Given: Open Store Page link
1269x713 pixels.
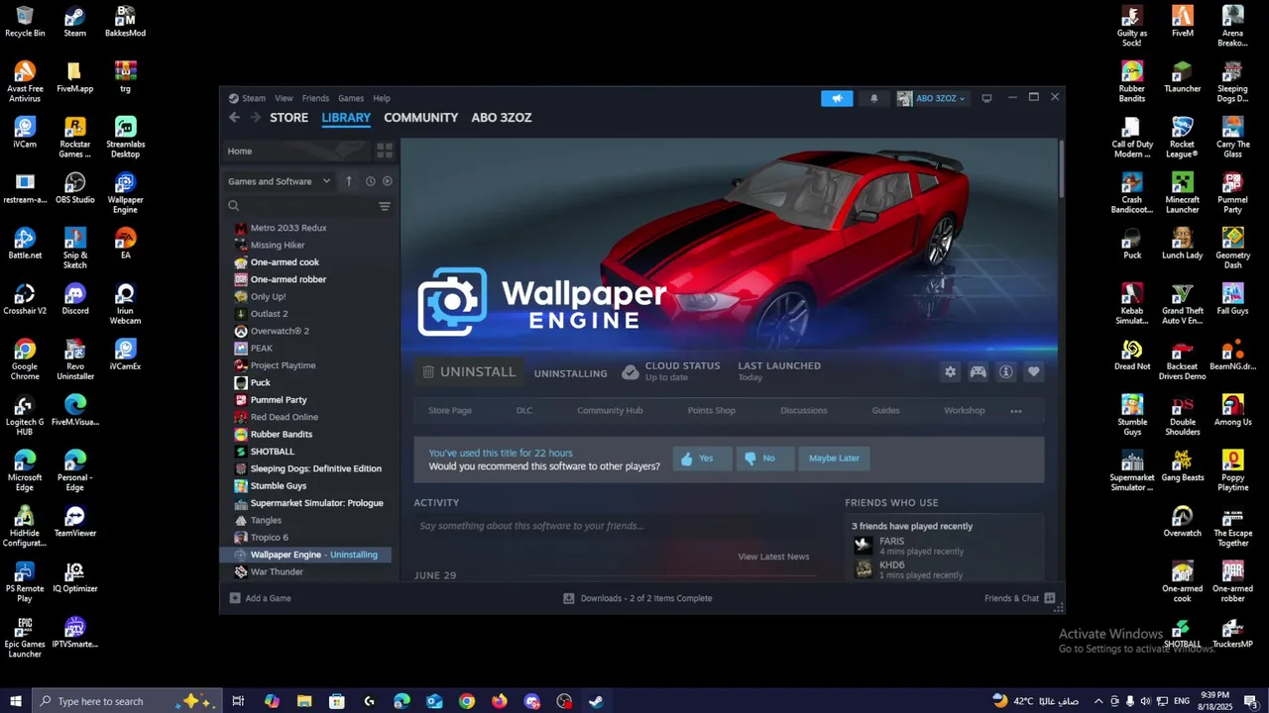Looking at the screenshot, I should [449, 411].
